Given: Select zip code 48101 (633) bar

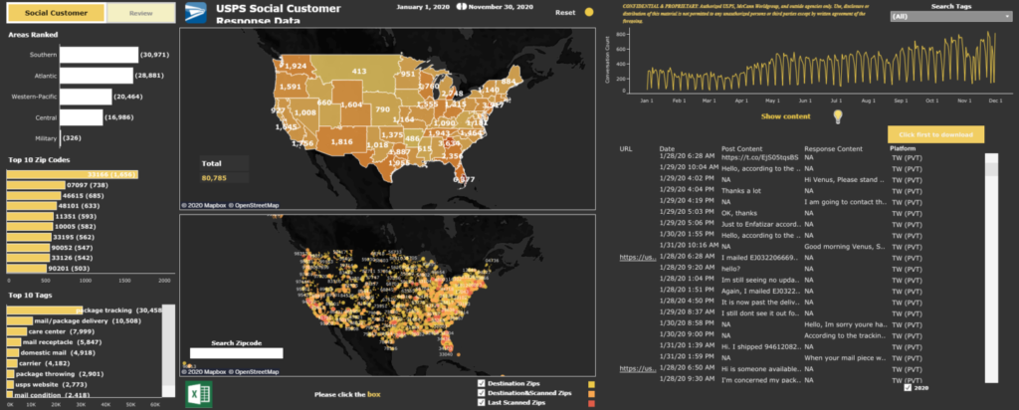Looking at the screenshot, I should (32, 206).
